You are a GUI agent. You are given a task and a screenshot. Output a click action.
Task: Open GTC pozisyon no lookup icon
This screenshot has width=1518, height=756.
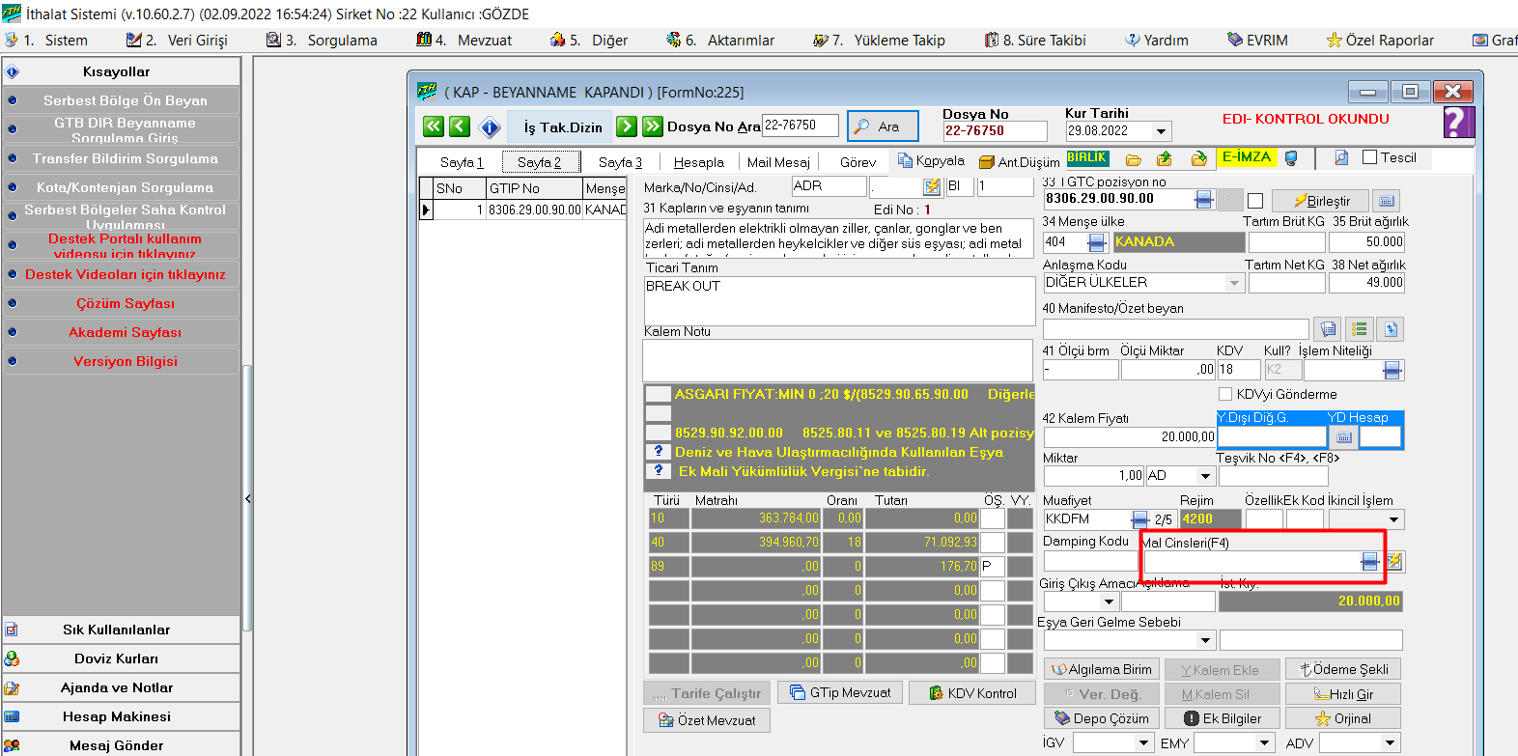(1204, 200)
